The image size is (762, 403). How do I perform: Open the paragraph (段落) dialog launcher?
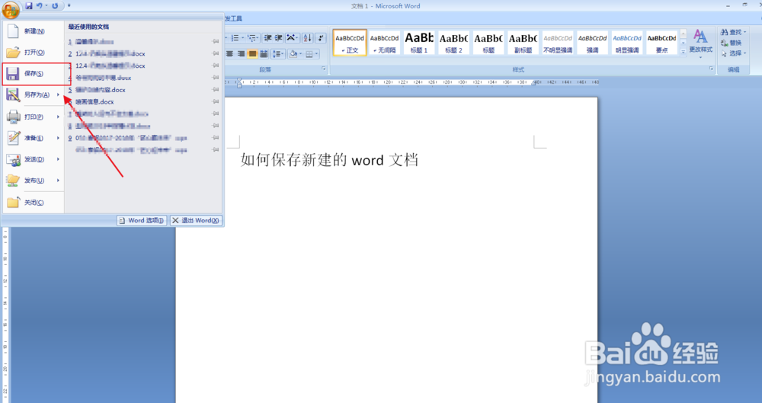324,69
